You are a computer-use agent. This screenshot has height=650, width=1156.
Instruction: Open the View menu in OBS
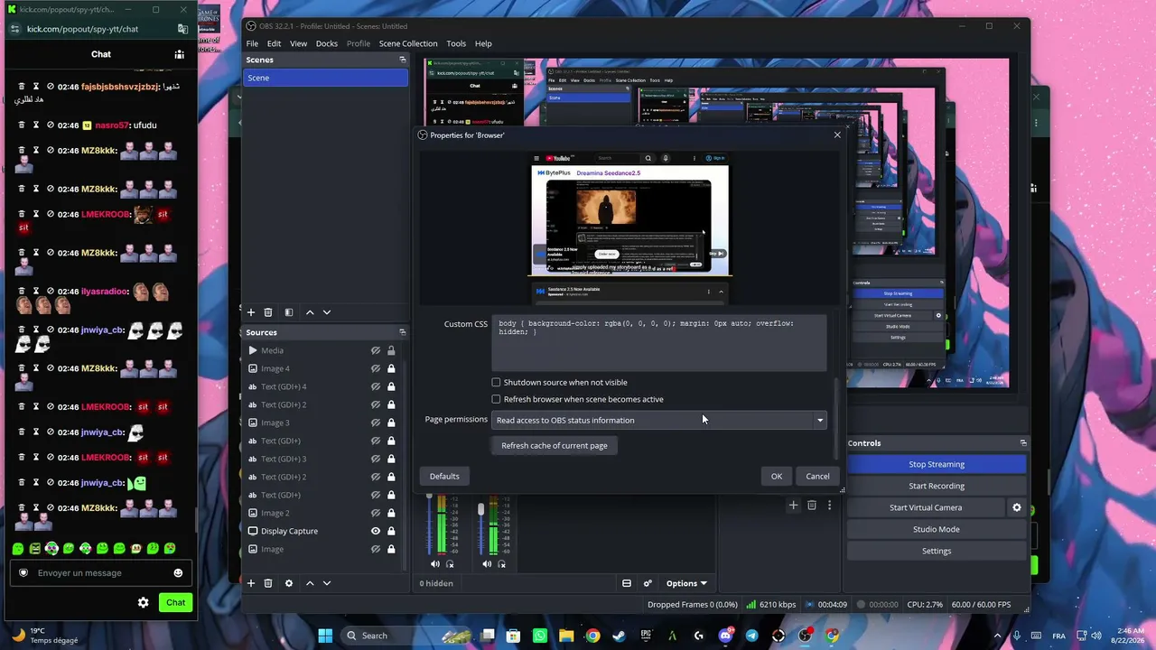click(x=298, y=43)
